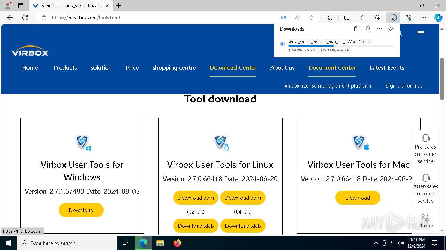The width and height of the screenshot is (446, 250).
Task: Click the Virbox User Tools tab title
Action: pyautogui.click(x=71, y=6)
